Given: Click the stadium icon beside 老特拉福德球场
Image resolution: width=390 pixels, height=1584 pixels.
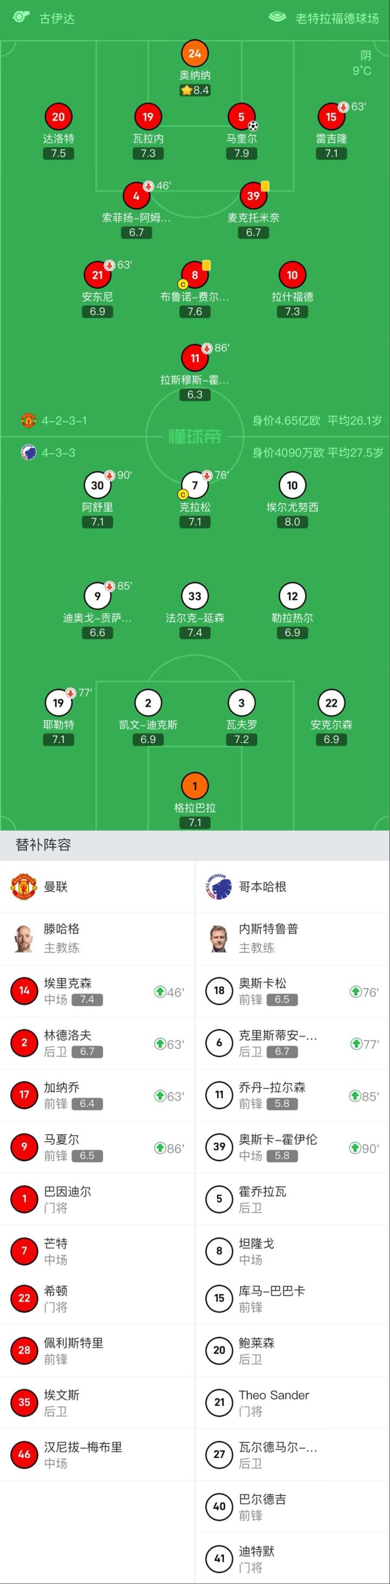Looking at the screenshot, I should click(278, 17).
